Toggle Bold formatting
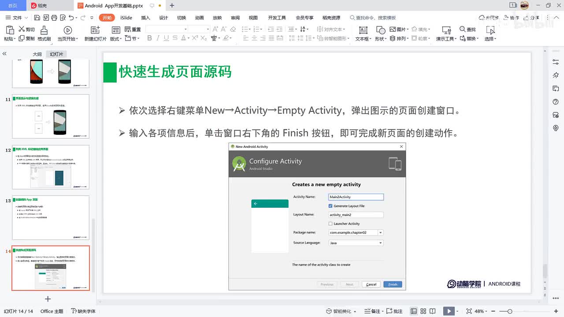The image size is (564, 317). pos(149,38)
